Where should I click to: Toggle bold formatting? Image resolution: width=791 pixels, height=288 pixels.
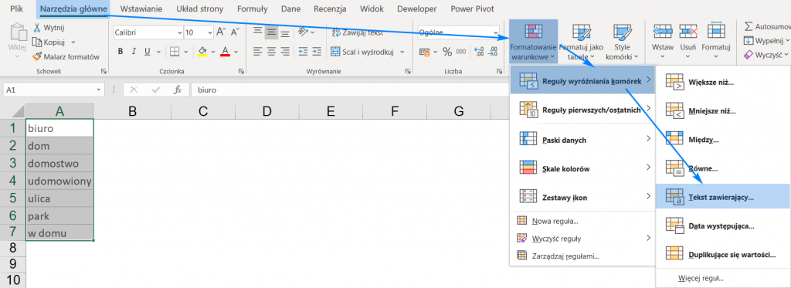pos(121,52)
